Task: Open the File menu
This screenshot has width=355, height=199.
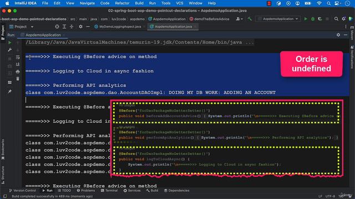Action: pyautogui.click(x=45, y=3)
